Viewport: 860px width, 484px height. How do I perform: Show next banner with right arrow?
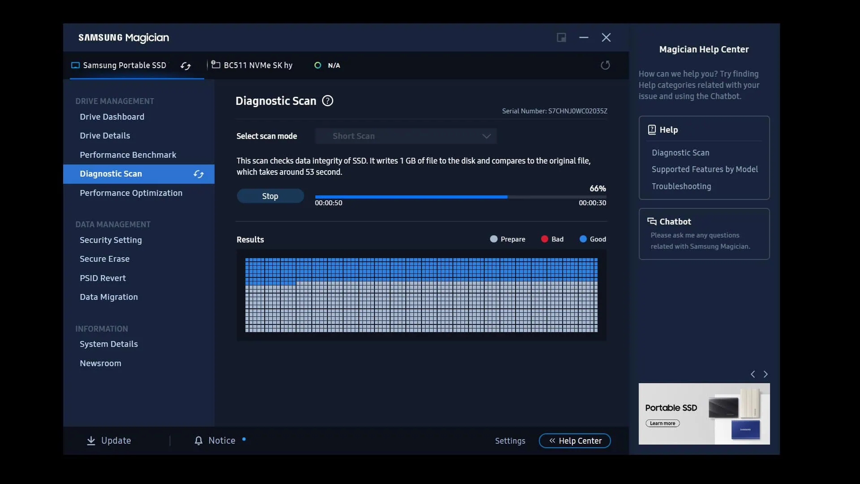click(765, 374)
